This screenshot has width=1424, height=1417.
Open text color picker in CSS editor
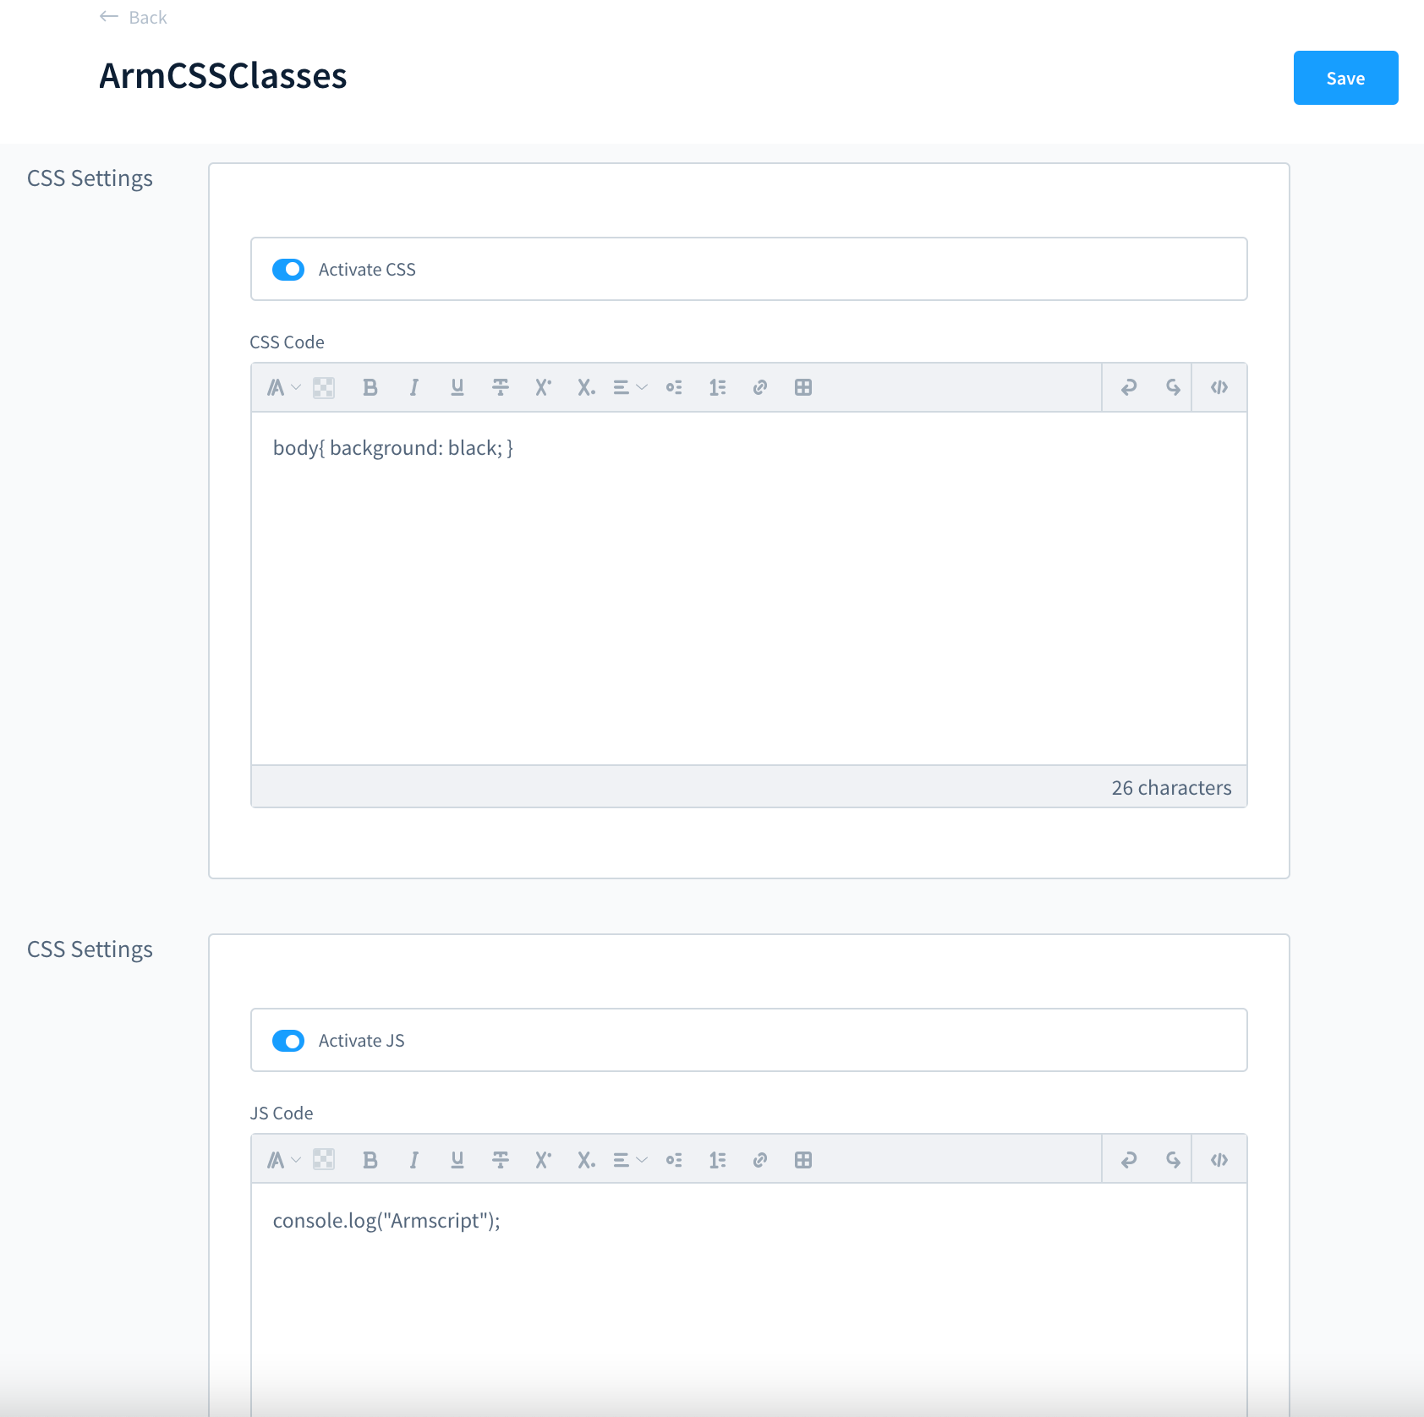pyautogui.click(x=324, y=387)
